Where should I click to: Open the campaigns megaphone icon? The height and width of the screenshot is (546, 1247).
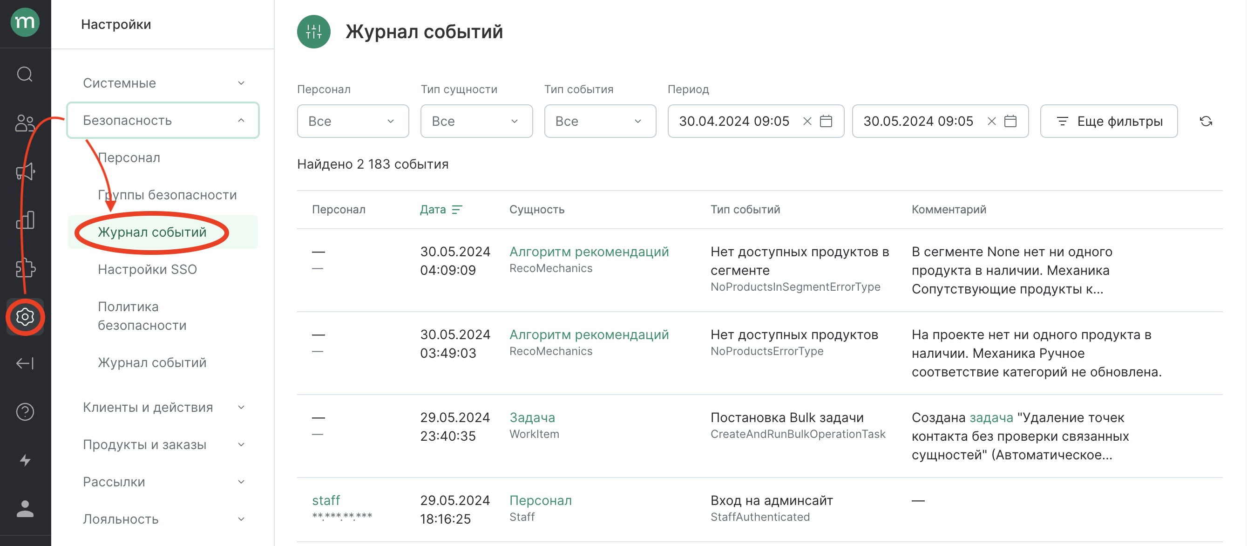pos(25,171)
